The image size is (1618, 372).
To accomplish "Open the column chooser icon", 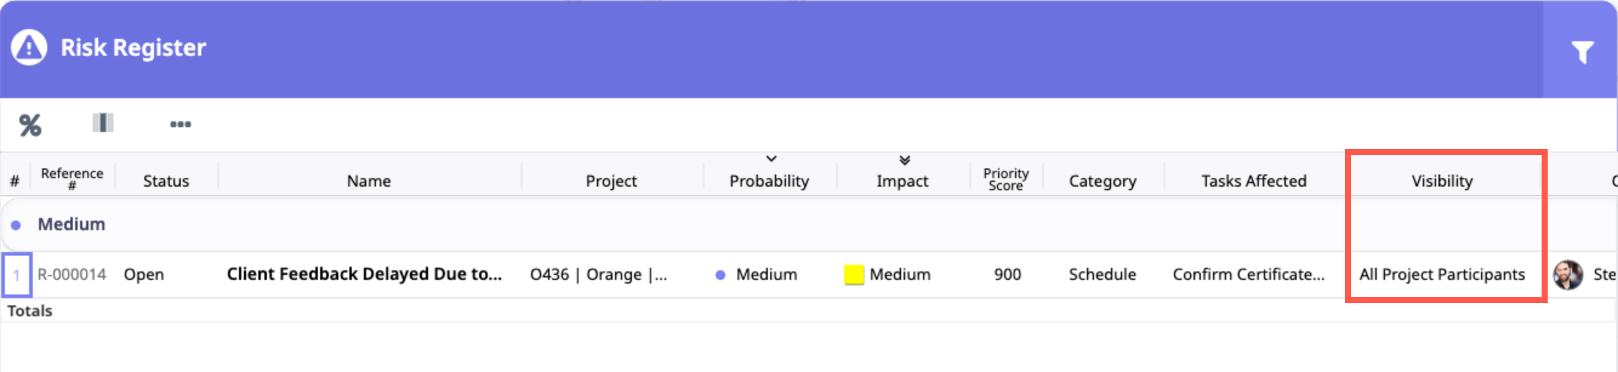I will (103, 123).
